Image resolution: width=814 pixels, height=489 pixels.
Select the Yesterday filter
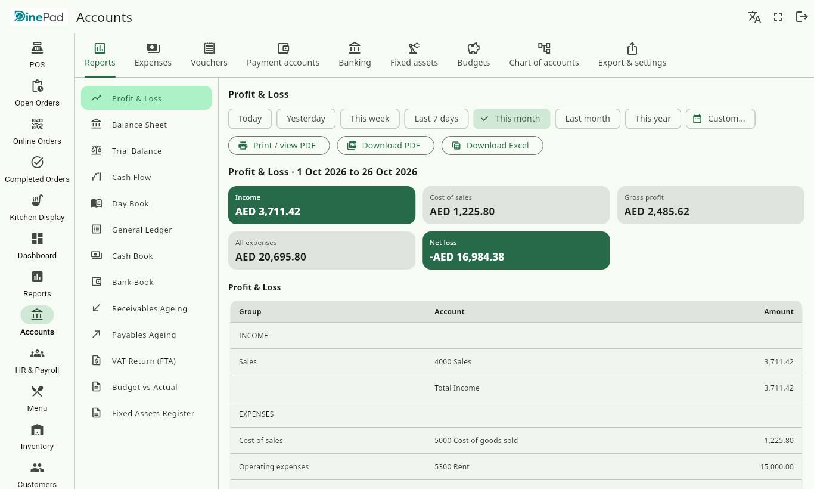(x=306, y=119)
